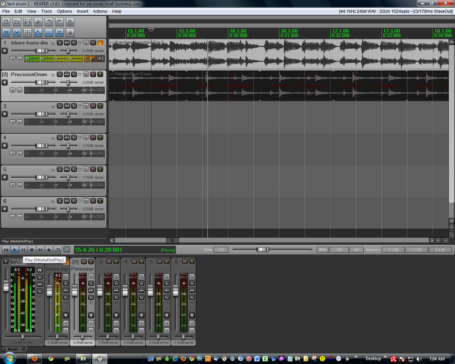Open master FX chain in mixer
Viewport: 455px width, 364px height.
coord(40,292)
